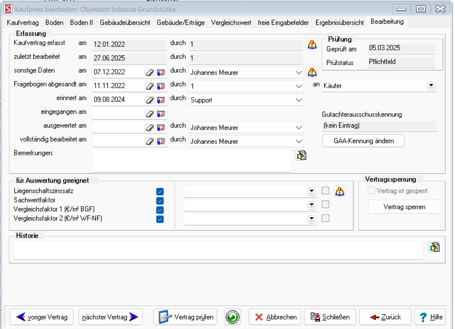Open the notes editor icon beside Bemerkungen
Viewport: 455px width, 329px height.
[301, 155]
